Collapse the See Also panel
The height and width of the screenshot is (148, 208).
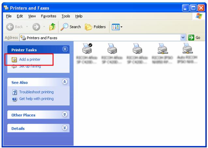click(65, 82)
